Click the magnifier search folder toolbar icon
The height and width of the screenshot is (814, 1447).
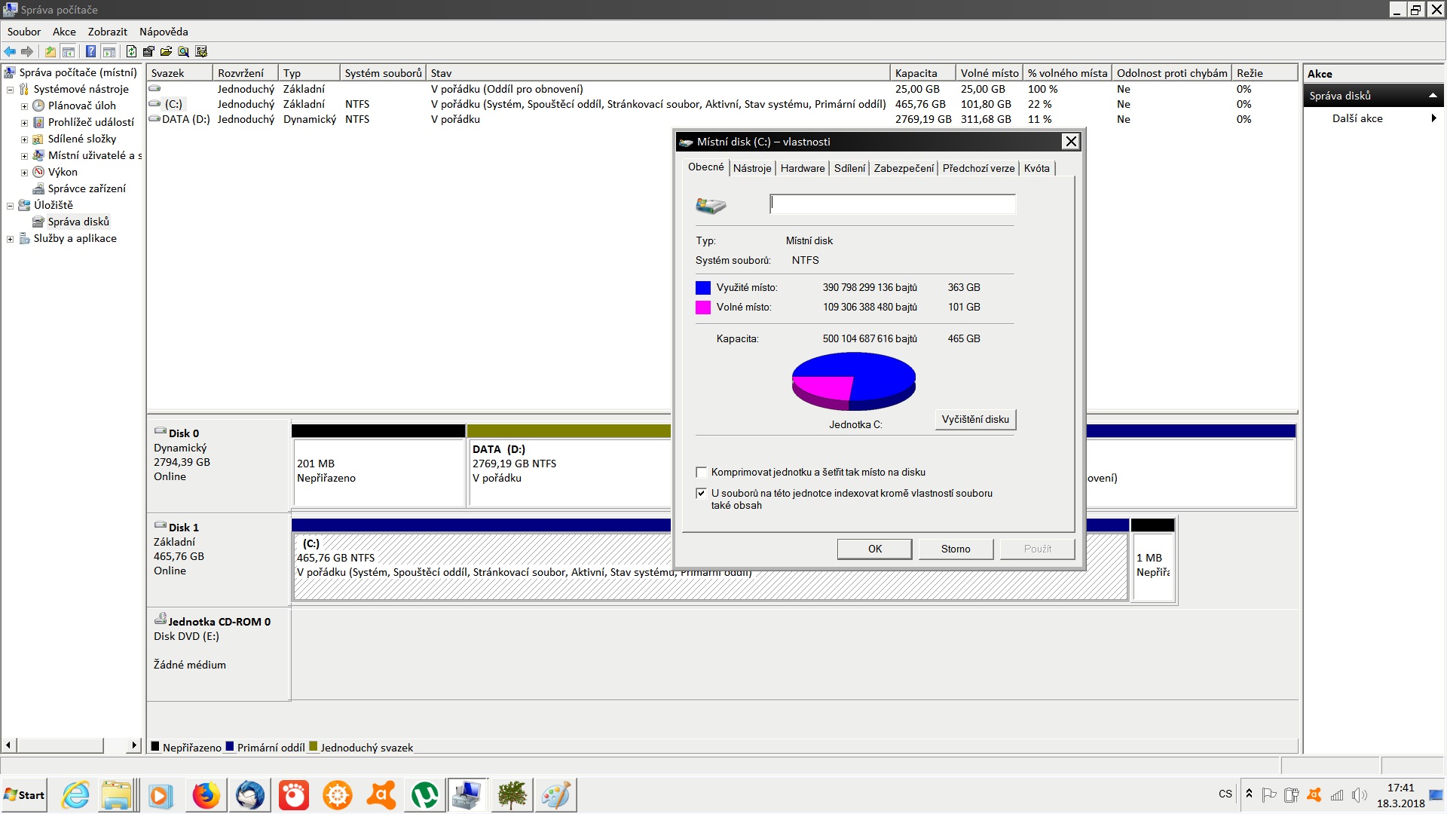tap(183, 51)
